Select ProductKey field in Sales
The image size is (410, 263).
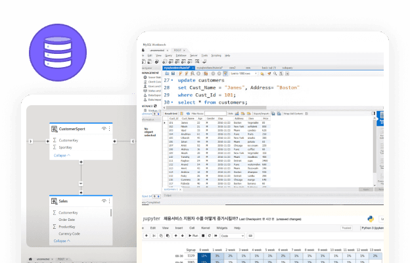67,227
